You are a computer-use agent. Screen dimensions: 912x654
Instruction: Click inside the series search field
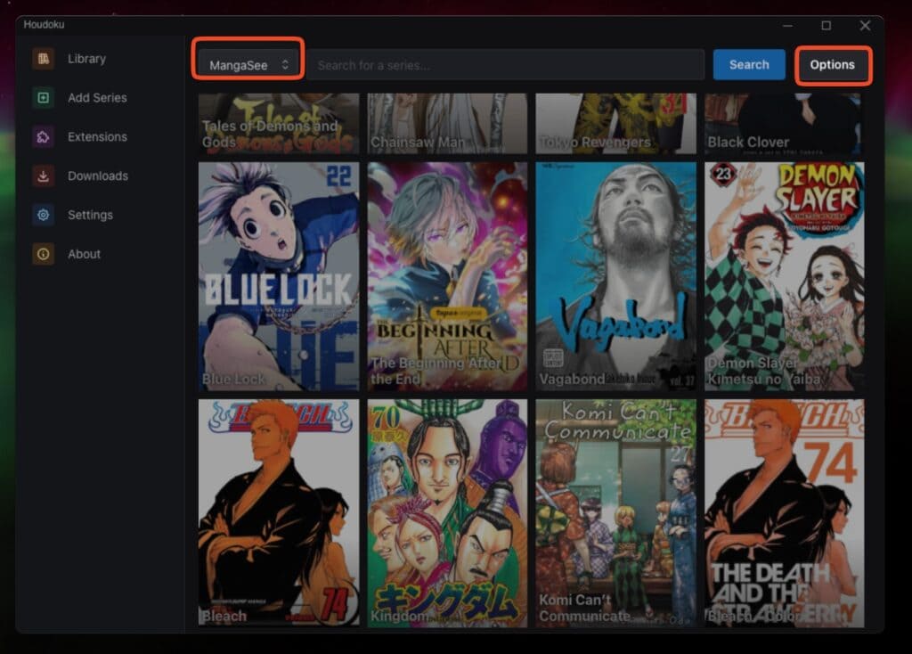pyautogui.click(x=508, y=64)
